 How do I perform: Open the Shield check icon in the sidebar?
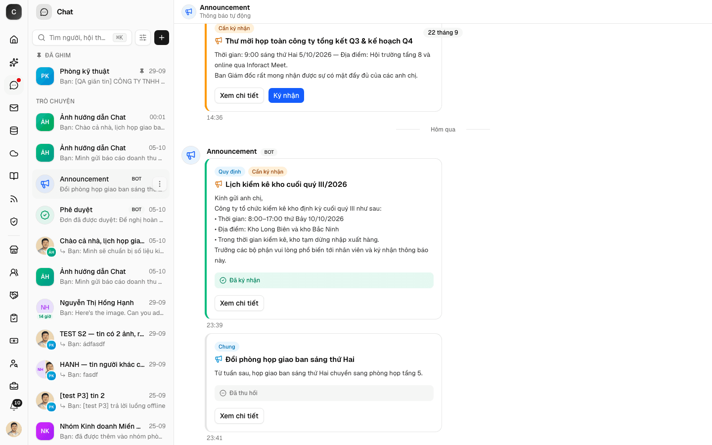click(14, 222)
